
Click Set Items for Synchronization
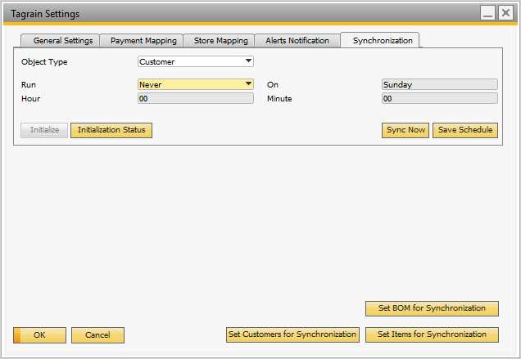432,334
